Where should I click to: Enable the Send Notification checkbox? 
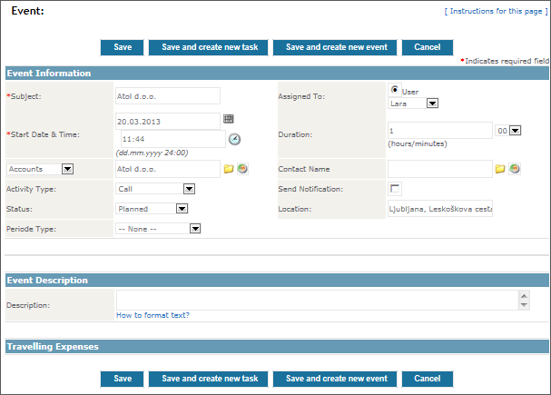click(x=395, y=189)
